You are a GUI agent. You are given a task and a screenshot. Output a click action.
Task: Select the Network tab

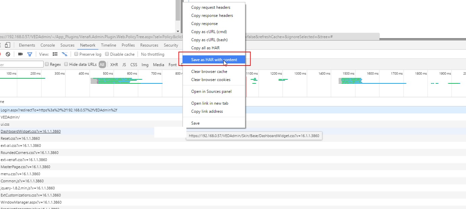click(88, 45)
